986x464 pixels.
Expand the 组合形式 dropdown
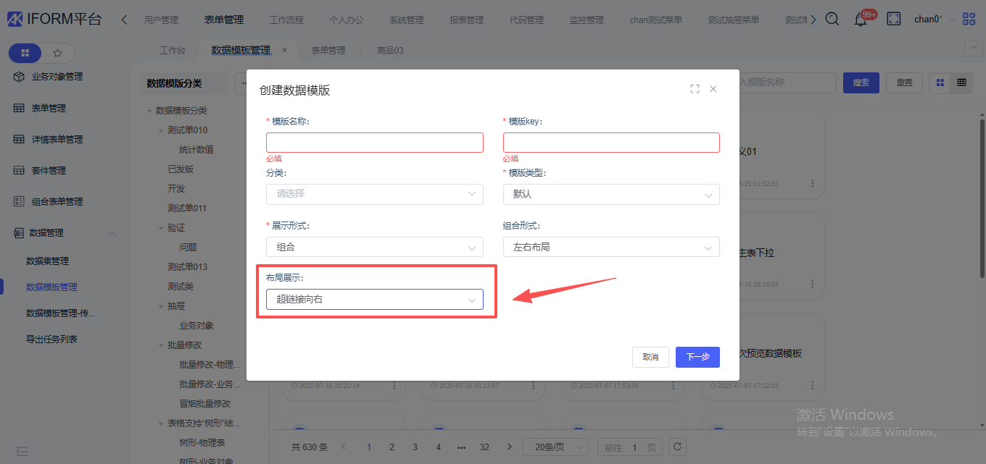(610, 247)
